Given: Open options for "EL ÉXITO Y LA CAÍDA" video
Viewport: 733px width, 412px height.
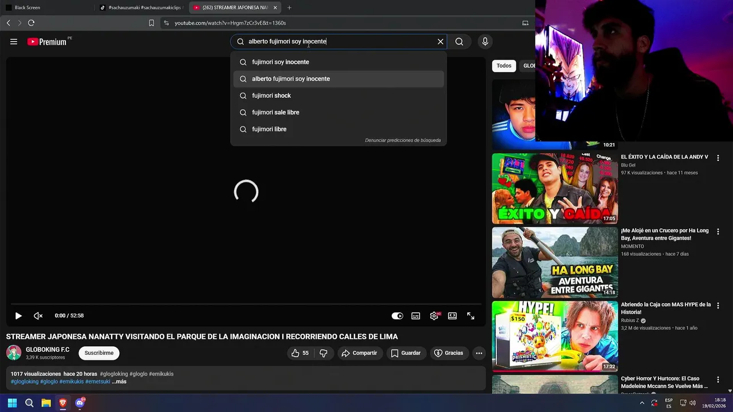Looking at the screenshot, I should coord(718,158).
